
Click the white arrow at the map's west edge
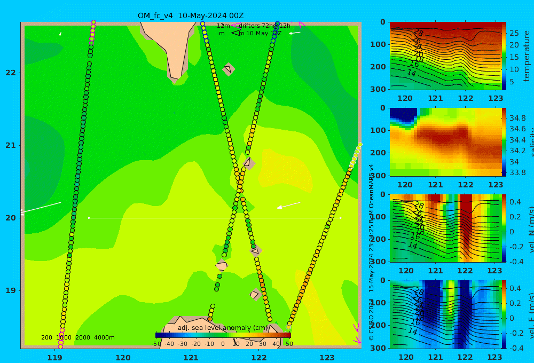(41, 208)
